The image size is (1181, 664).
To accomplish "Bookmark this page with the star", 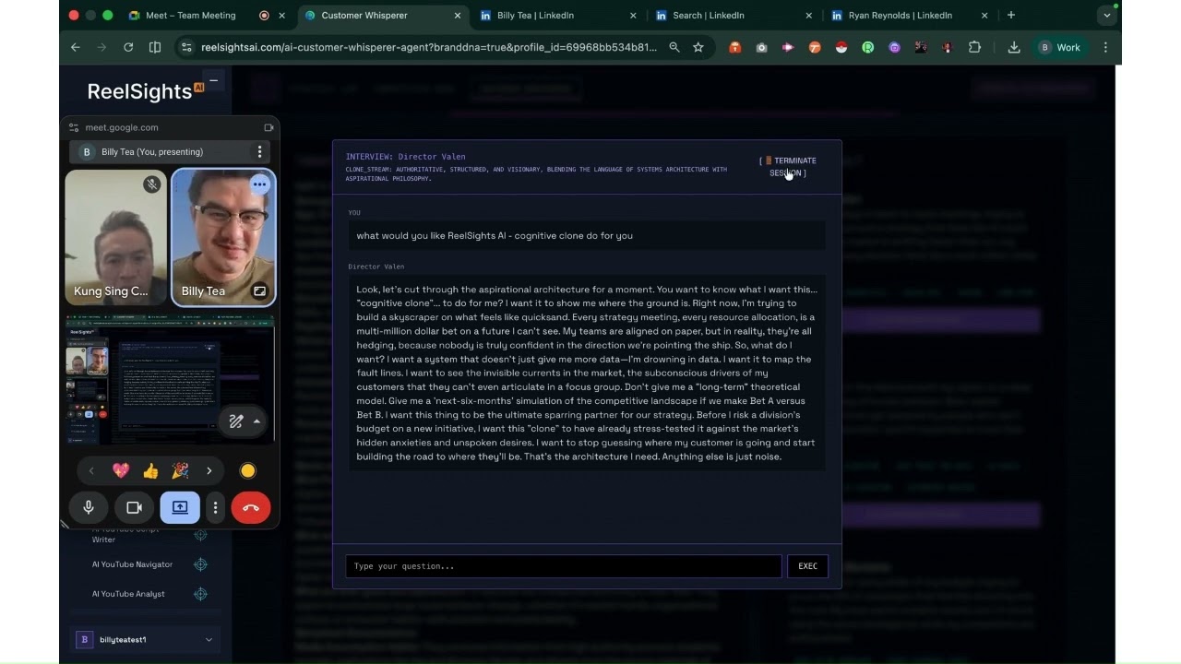I will pos(698,47).
